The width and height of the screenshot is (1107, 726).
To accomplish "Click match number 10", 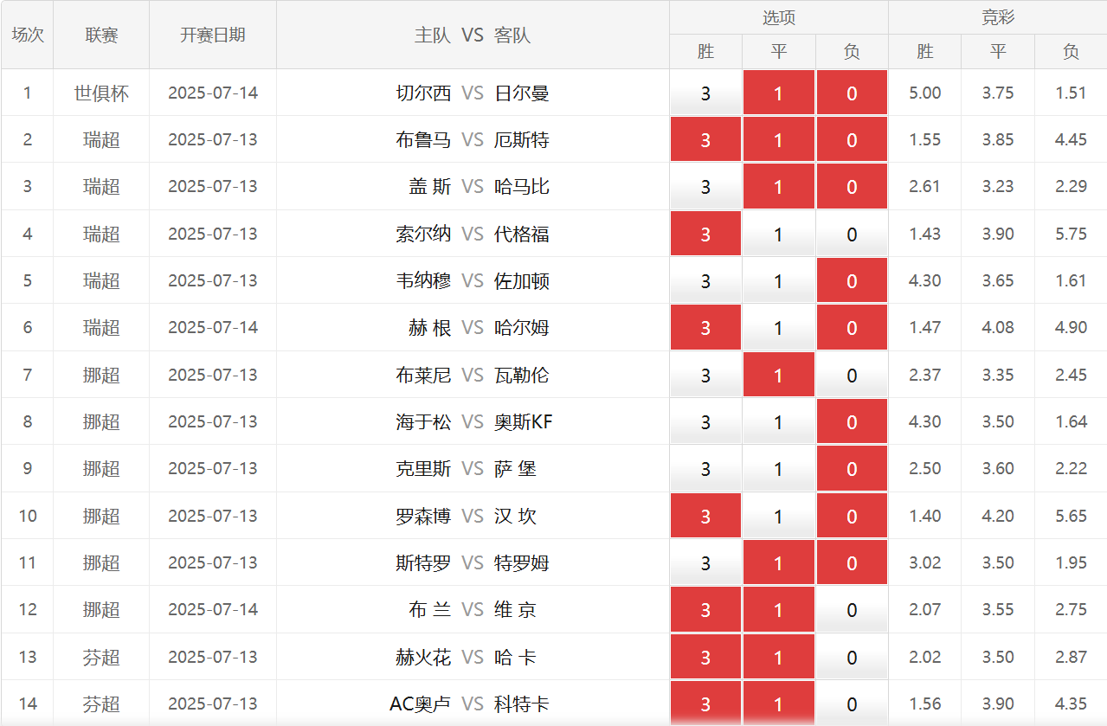I will pyautogui.click(x=28, y=516).
